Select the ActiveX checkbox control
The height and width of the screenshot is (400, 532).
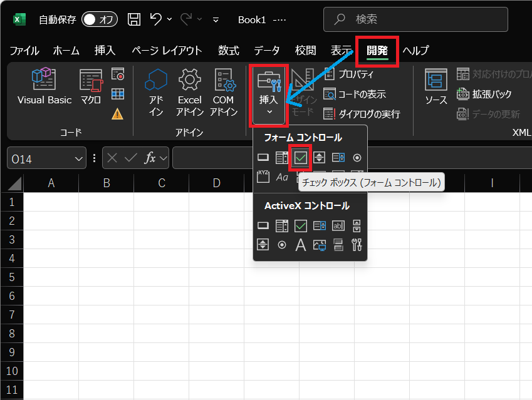301,226
